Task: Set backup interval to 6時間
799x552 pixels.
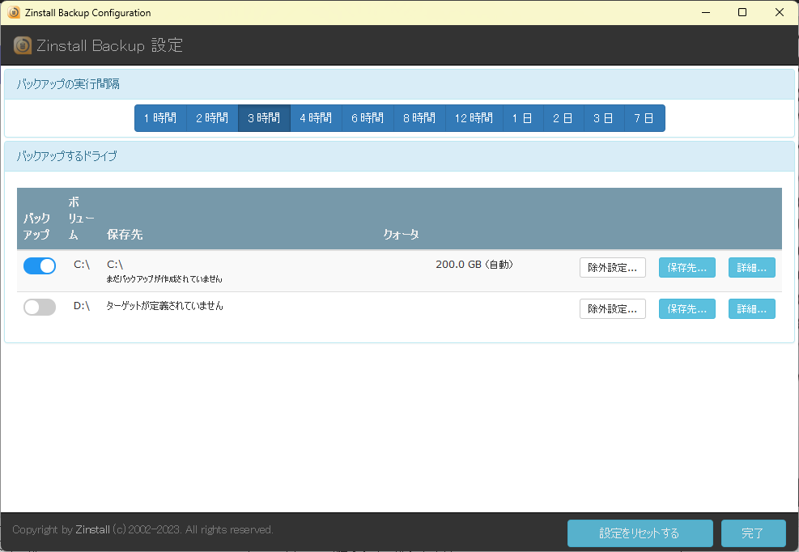Action: (368, 118)
